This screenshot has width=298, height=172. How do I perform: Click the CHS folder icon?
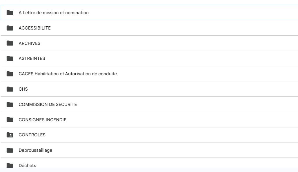10,89
